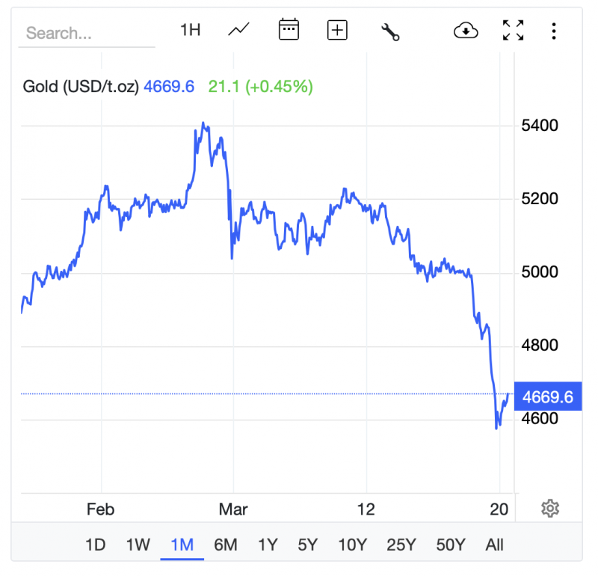
Task: Click the Search input field
Action: click(86, 33)
